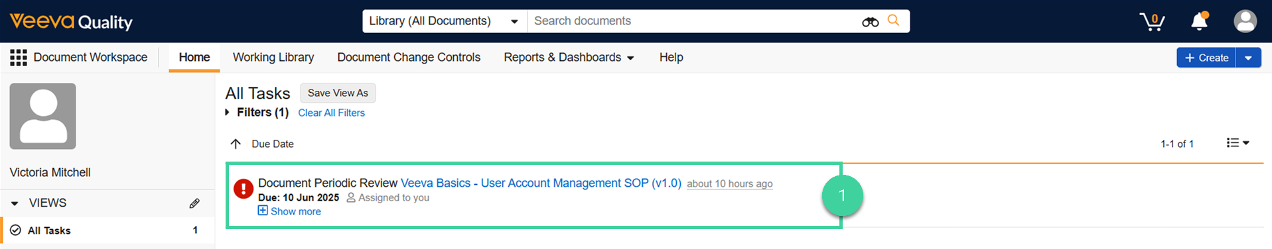Click Clear All Filters link
1272x249 pixels.
coord(331,113)
